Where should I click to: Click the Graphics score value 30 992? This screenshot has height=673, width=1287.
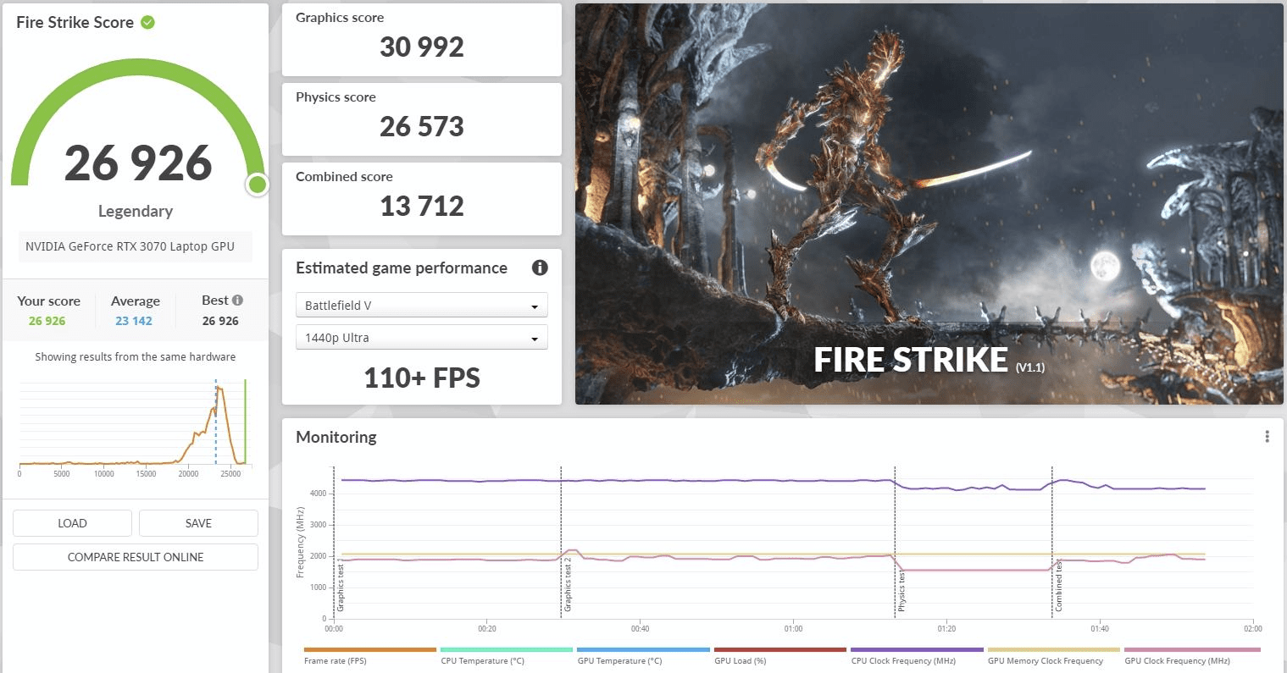(x=422, y=47)
